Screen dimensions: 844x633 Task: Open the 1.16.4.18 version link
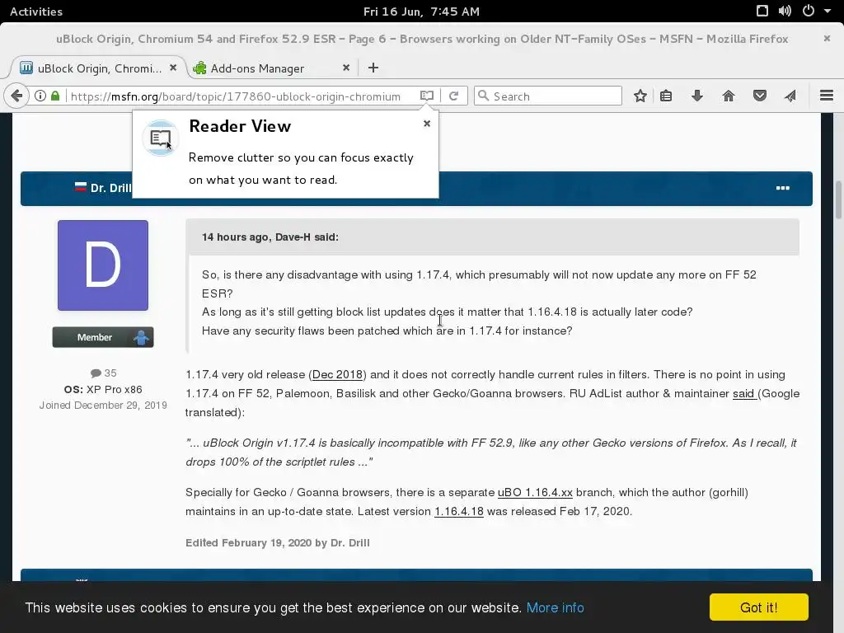(458, 511)
